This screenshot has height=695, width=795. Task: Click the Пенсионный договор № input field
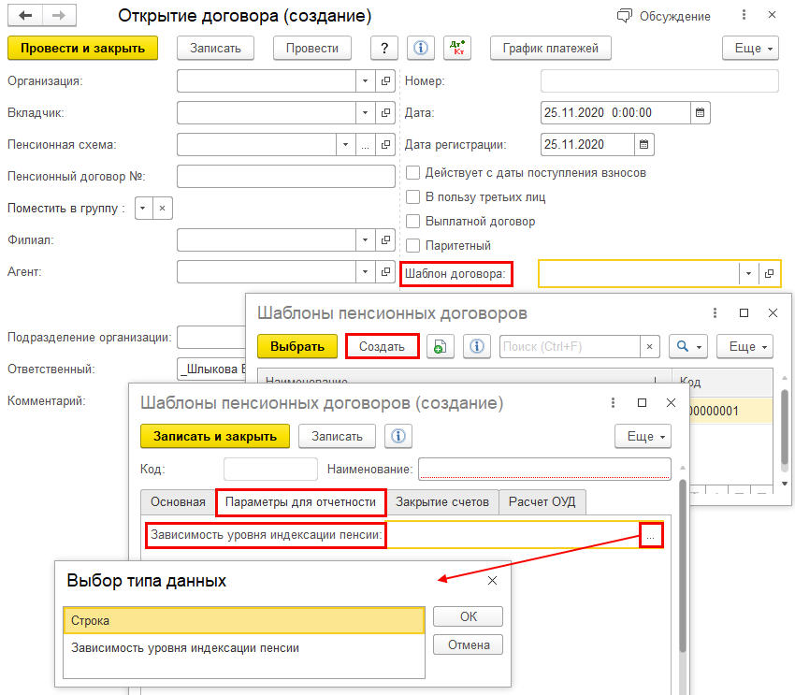tap(285, 176)
